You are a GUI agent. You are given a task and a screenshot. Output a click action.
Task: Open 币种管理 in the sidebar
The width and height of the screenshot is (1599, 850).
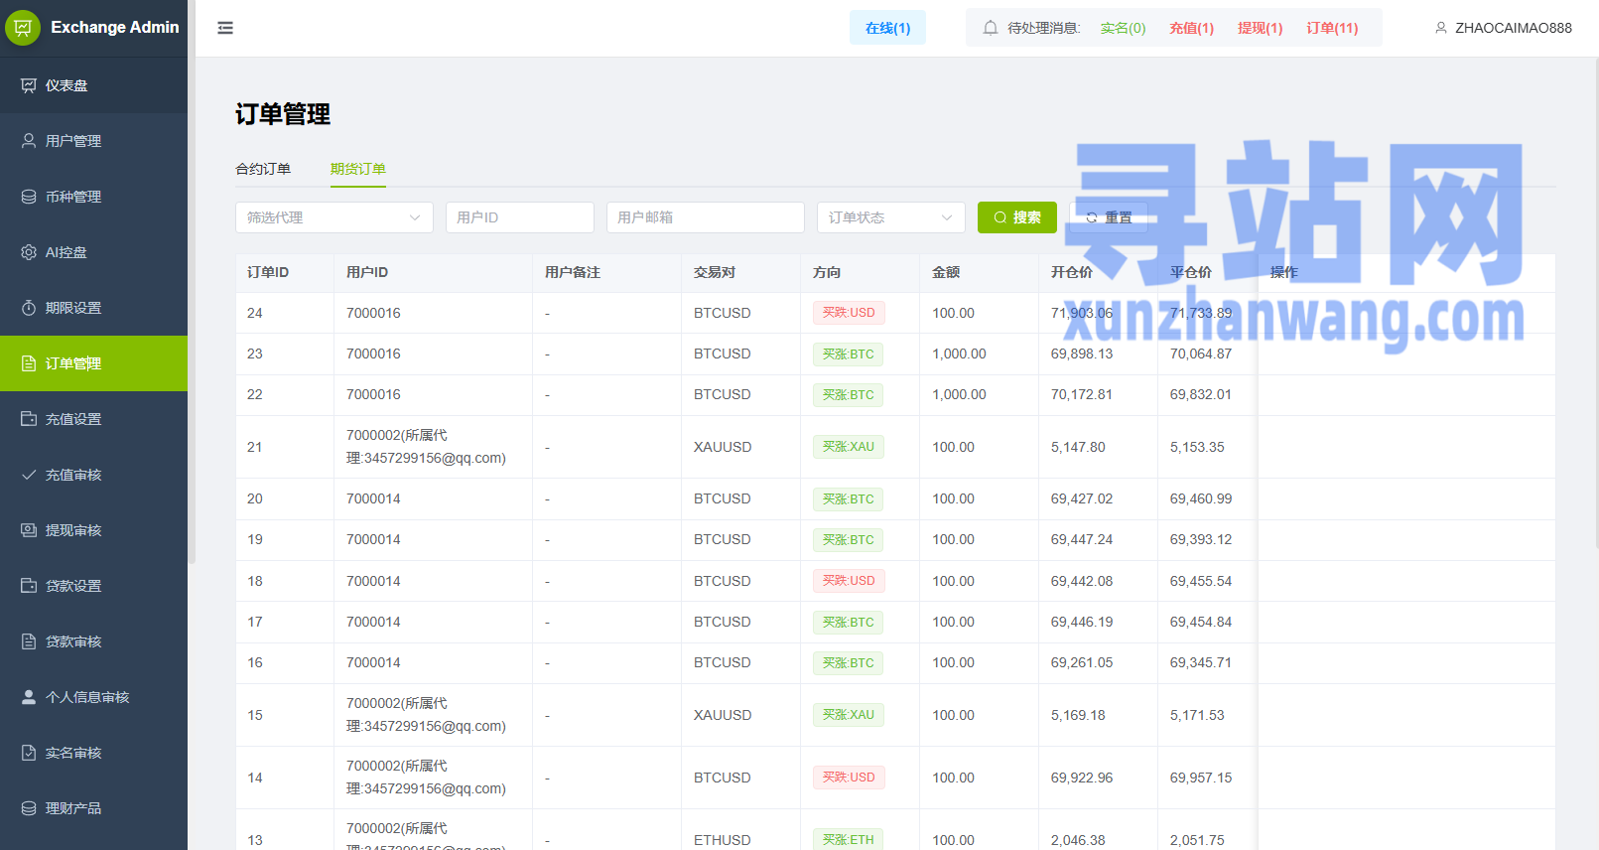pos(93,197)
